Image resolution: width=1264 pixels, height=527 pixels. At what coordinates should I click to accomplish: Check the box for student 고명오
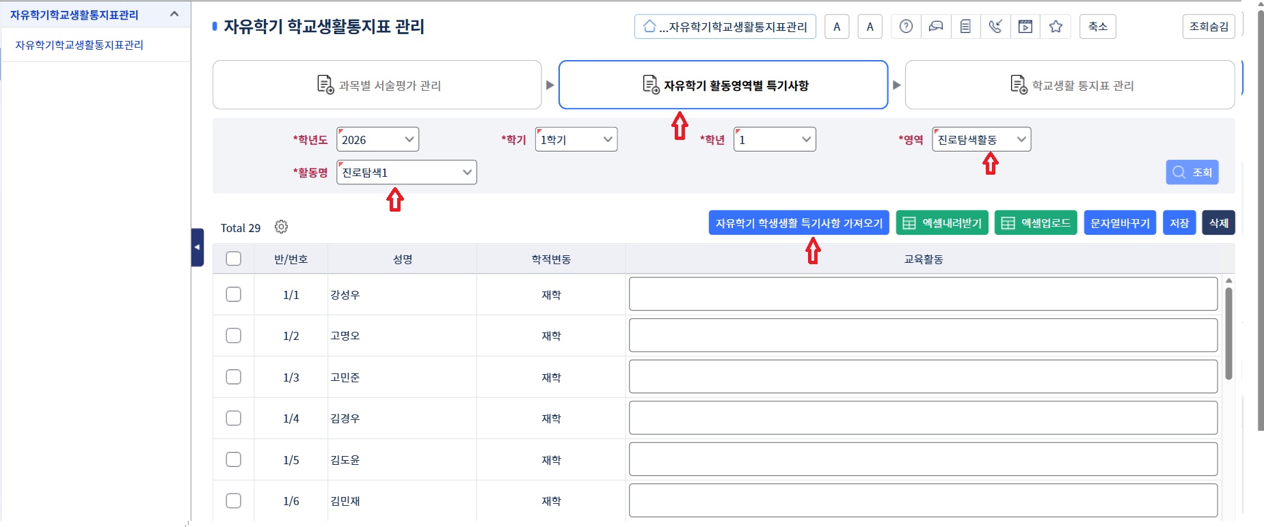(x=234, y=335)
